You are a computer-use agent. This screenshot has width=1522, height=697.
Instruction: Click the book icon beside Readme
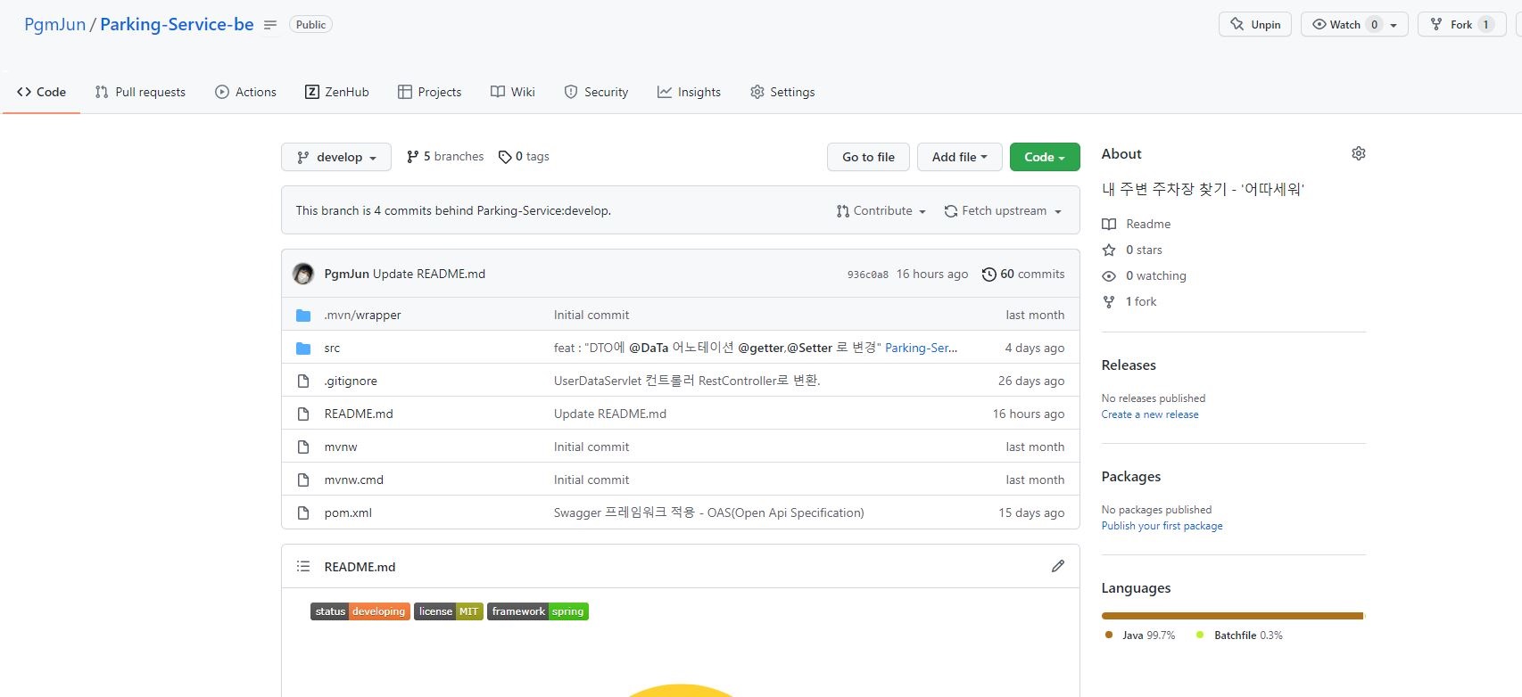1109,224
